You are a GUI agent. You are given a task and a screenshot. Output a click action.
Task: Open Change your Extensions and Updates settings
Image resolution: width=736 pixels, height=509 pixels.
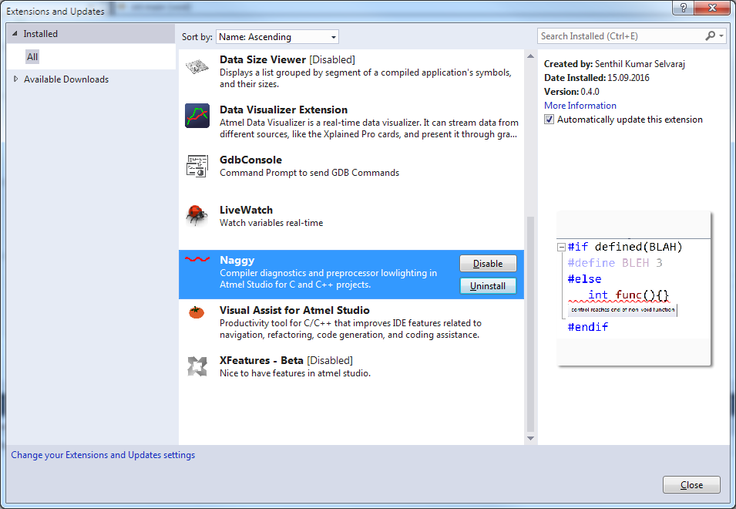[103, 455]
